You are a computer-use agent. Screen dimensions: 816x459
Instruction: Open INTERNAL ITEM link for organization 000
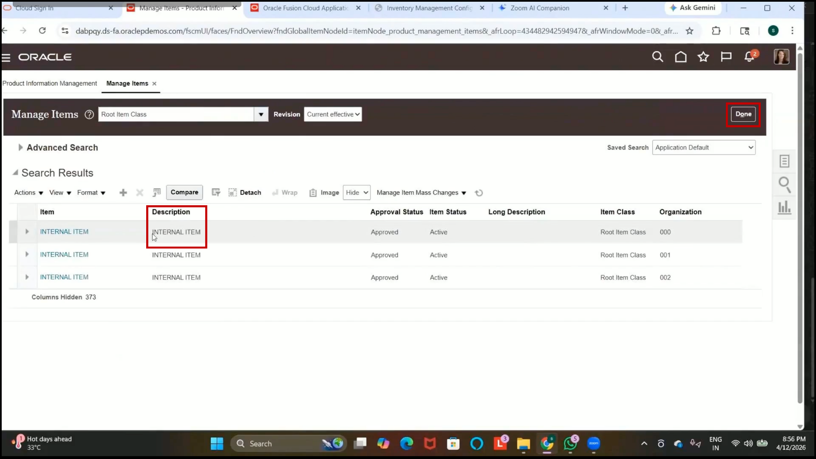click(x=64, y=232)
